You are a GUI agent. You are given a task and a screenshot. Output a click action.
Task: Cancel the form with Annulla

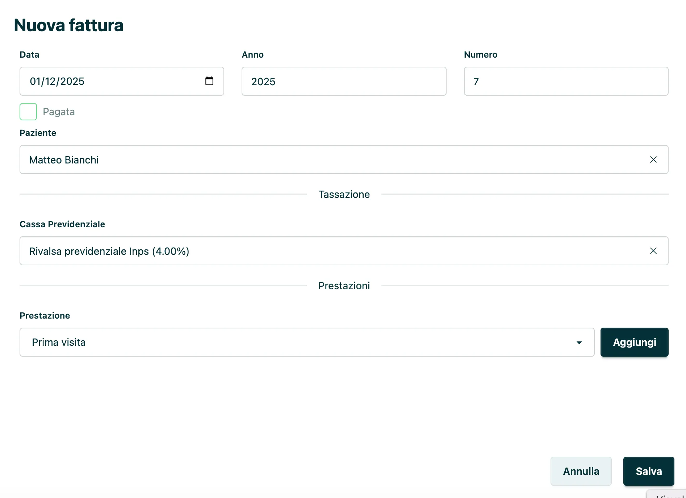pos(581,471)
